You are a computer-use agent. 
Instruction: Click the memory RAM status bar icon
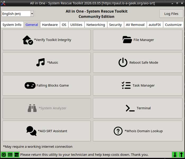(x=10, y=155)
